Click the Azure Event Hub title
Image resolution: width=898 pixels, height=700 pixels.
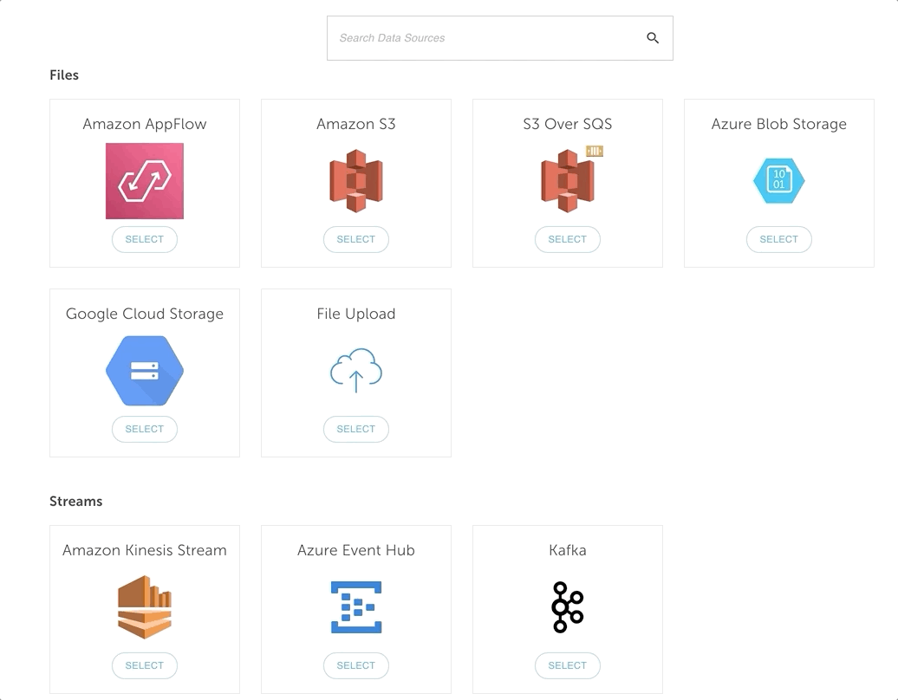[x=355, y=550]
